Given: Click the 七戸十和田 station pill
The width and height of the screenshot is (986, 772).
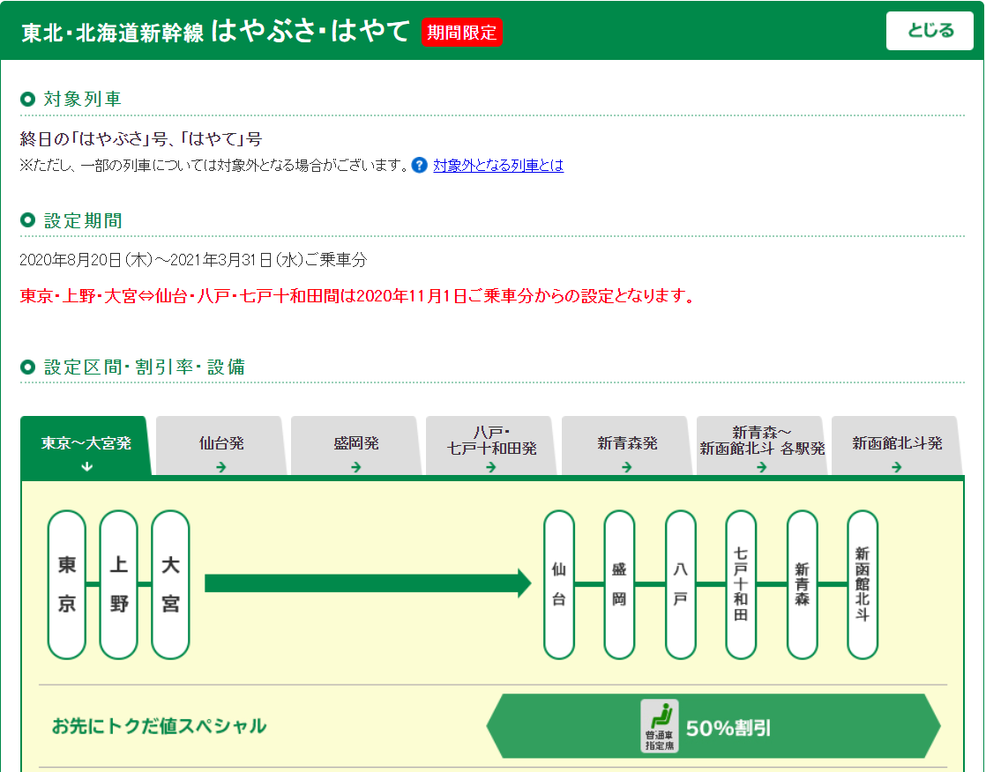Looking at the screenshot, I should [x=741, y=584].
